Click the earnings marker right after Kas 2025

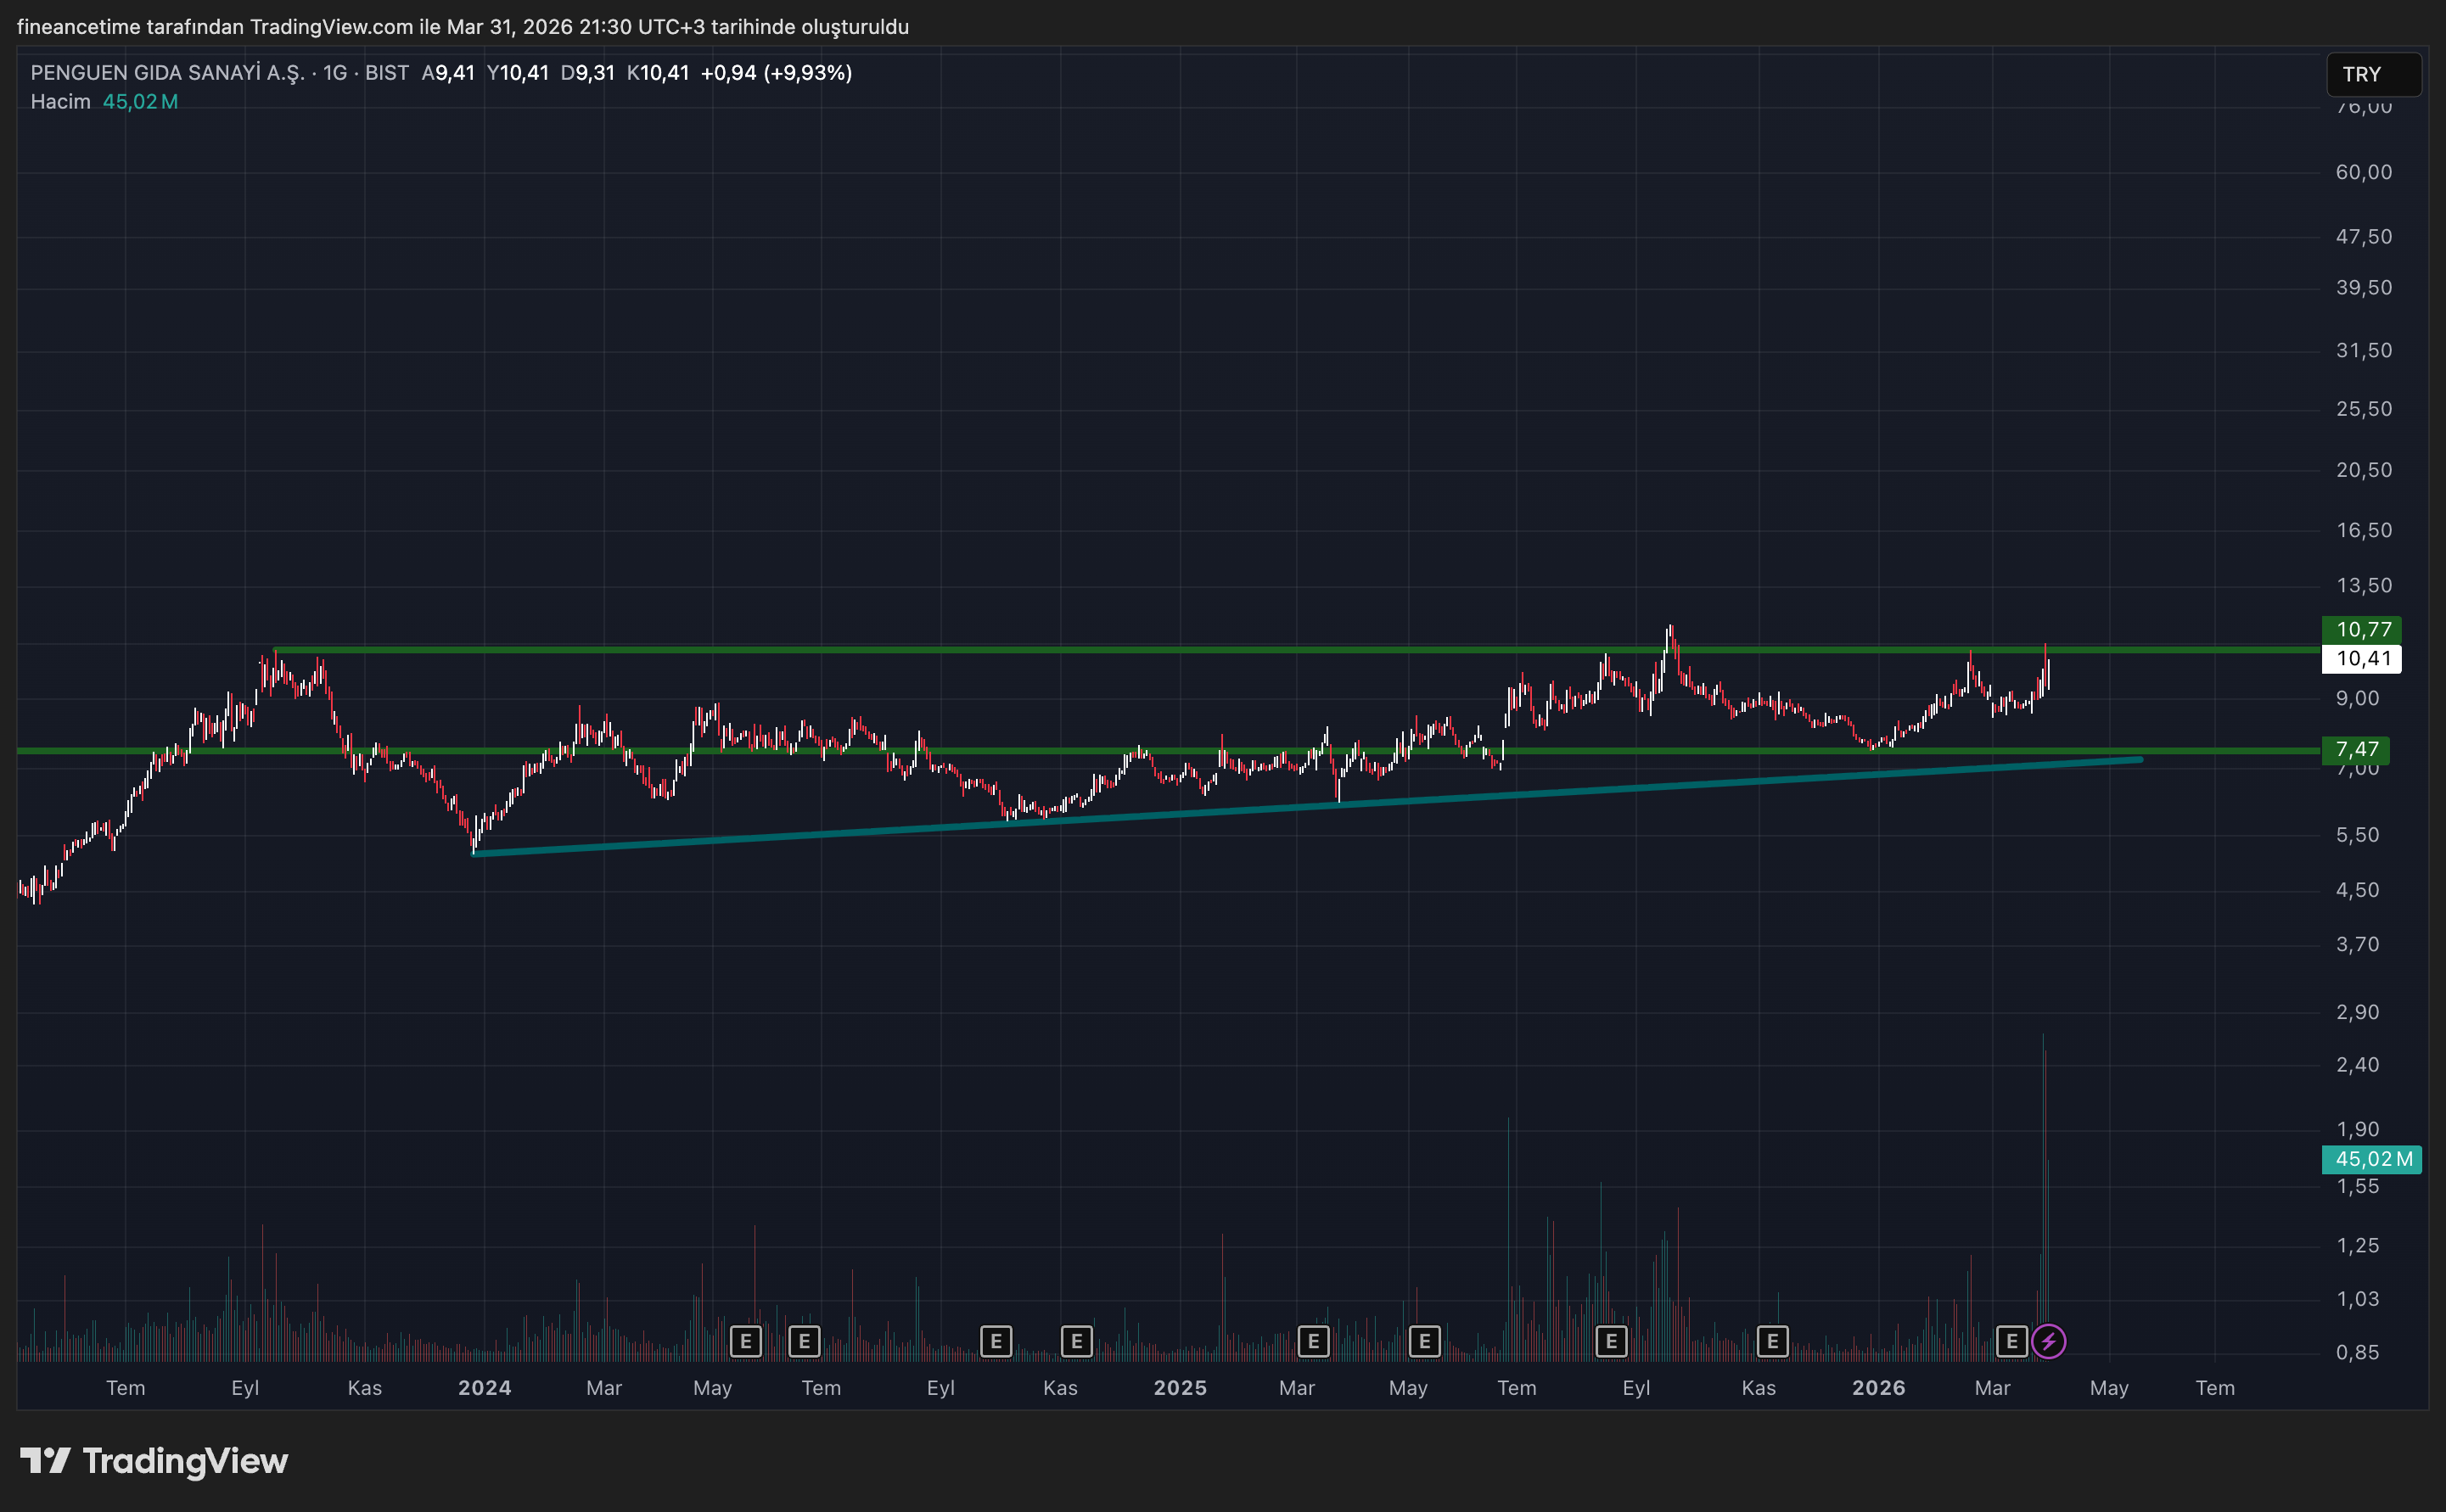tap(1772, 1341)
